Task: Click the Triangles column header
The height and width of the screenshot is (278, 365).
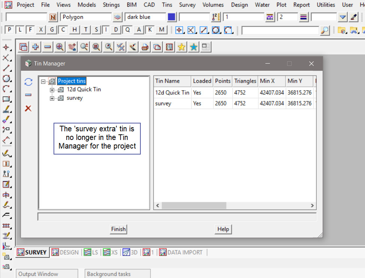Action: pos(245,81)
